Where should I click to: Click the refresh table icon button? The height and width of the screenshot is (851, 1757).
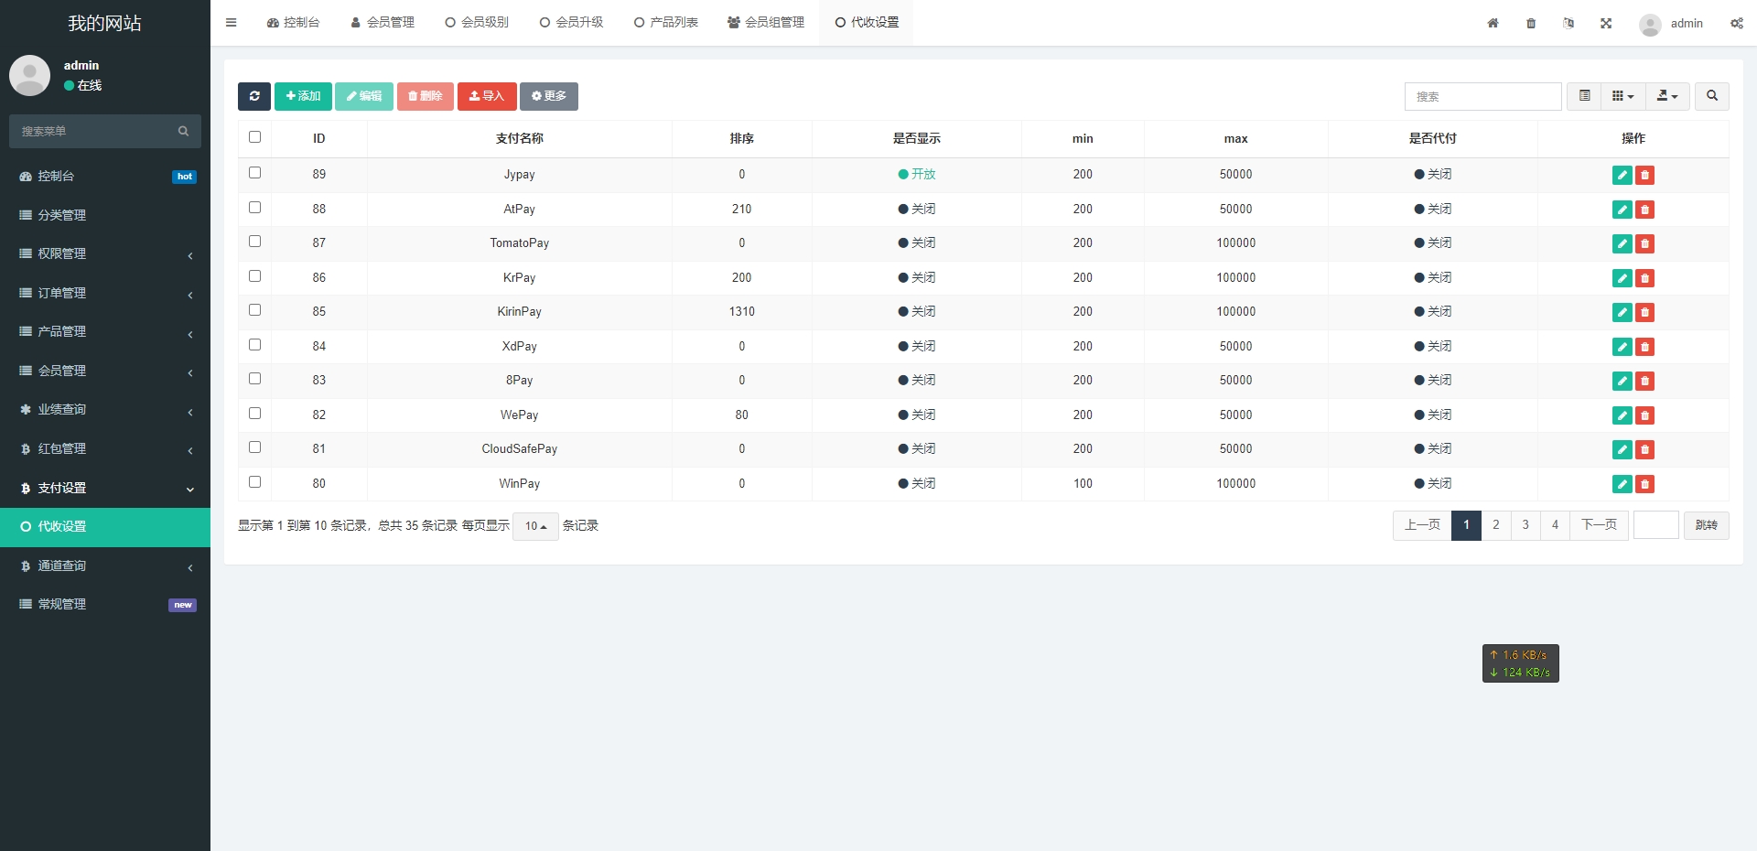pos(254,96)
